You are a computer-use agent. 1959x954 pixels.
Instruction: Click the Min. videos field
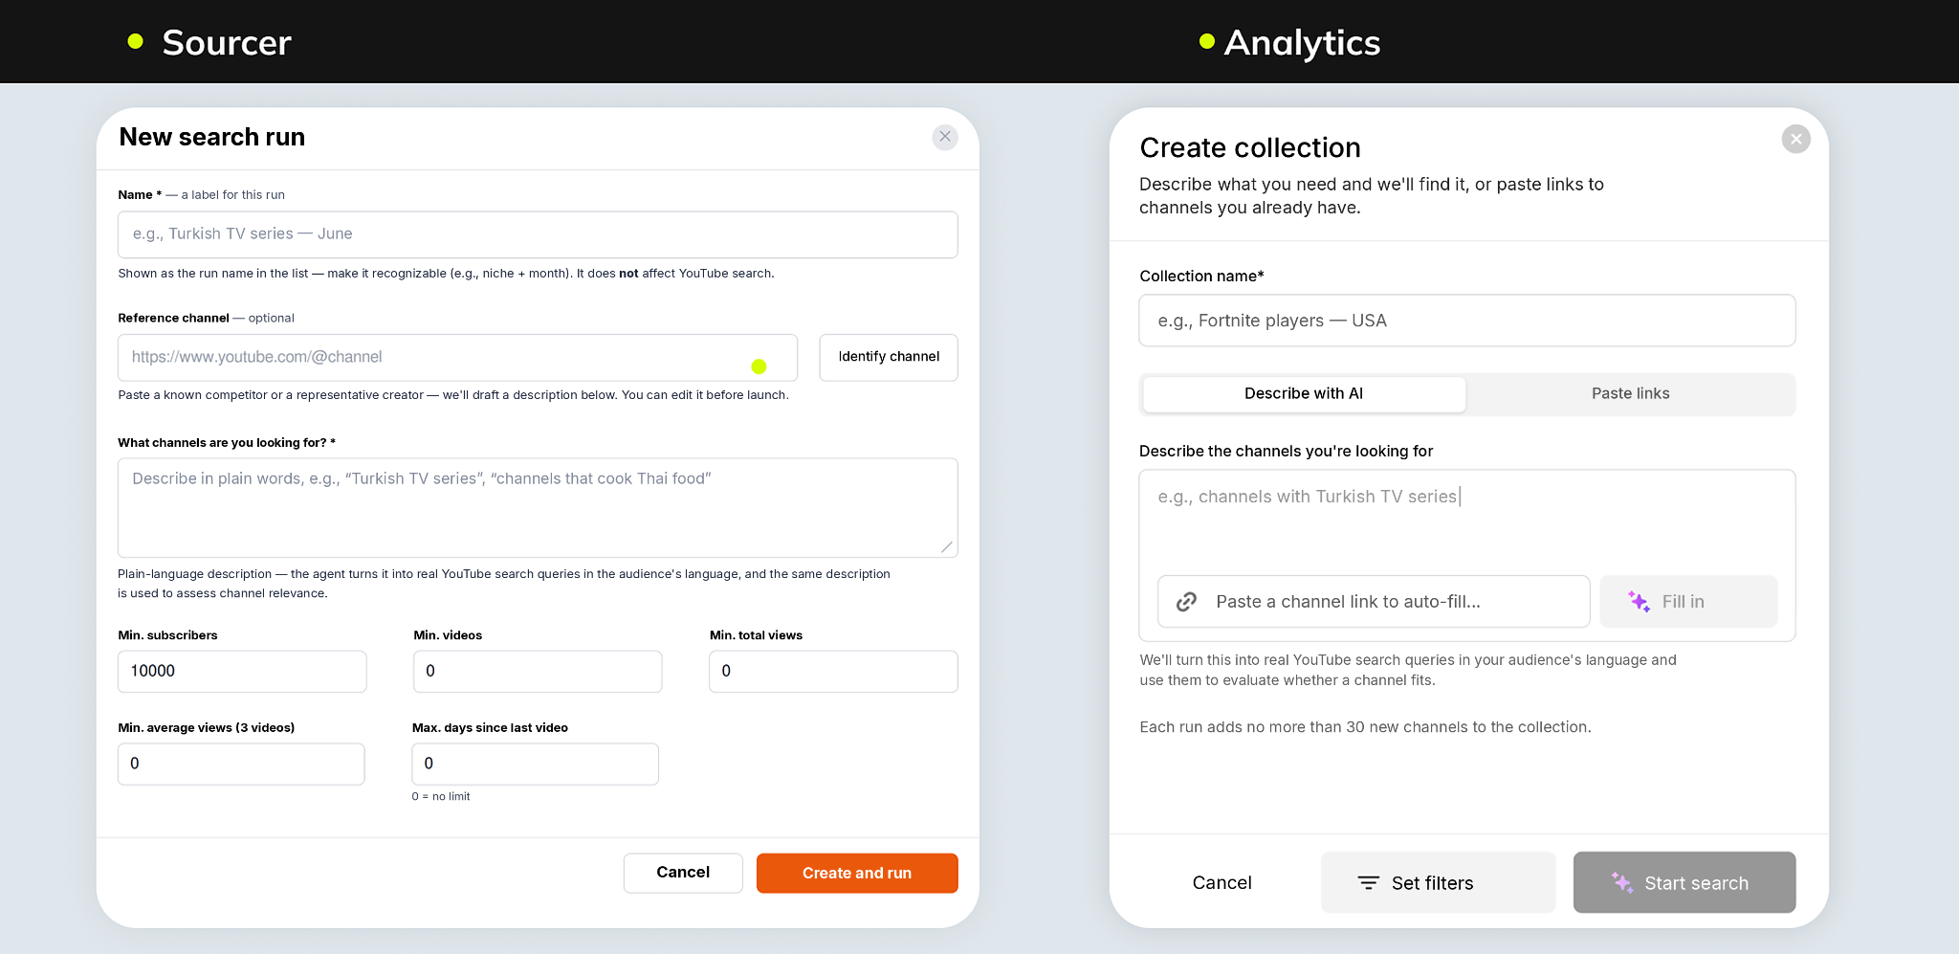538,672
